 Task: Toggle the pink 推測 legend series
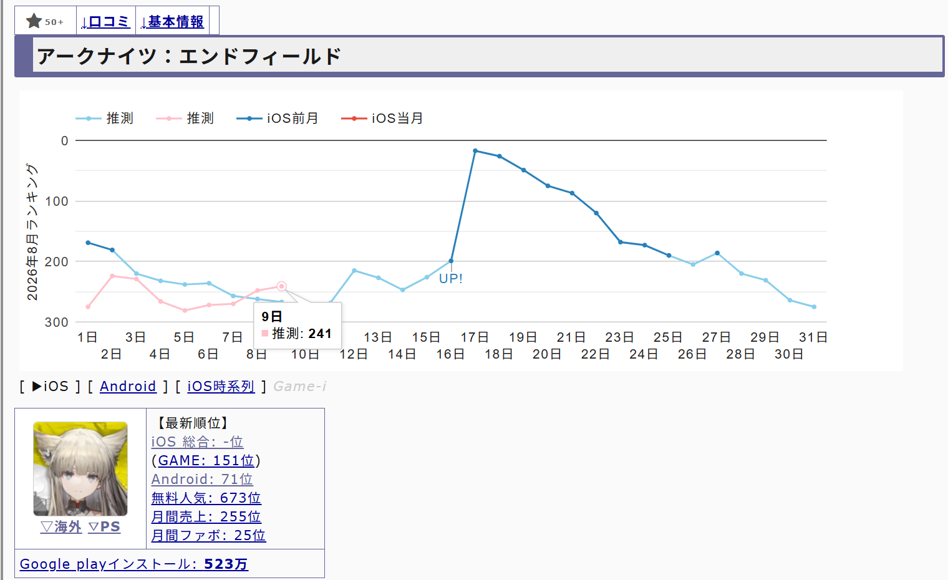point(185,118)
